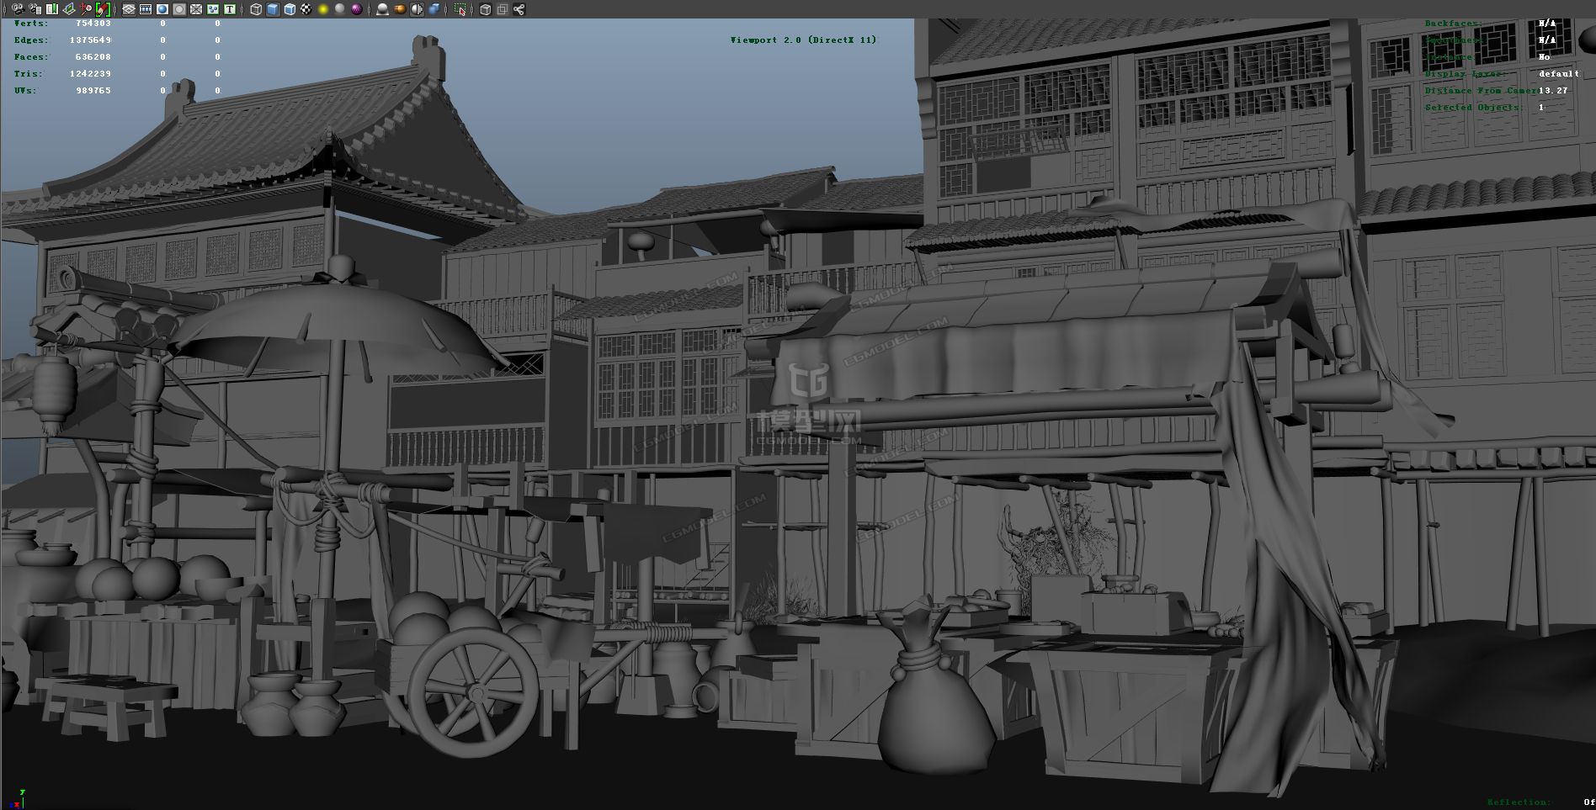Toggle the Shadows gray sphere icon
1596x810 pixels.
(340, 9)
